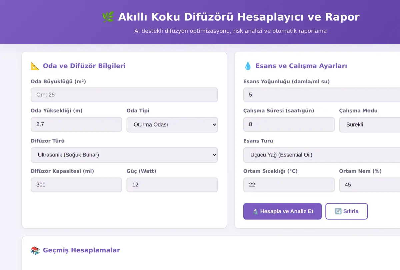Click the Esans ve Çalışma Ayarları heading

click(x=301, y=66)
